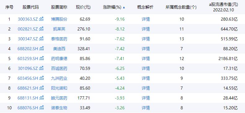Open stock code 002821.SZ
The image size is (245, 113).
pos(28,29)
